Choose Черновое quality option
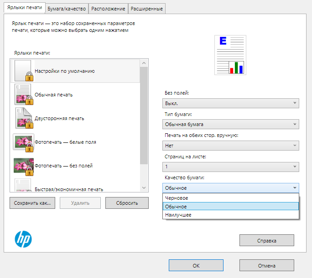Viewport: 312px width, 278px height. 230,198
